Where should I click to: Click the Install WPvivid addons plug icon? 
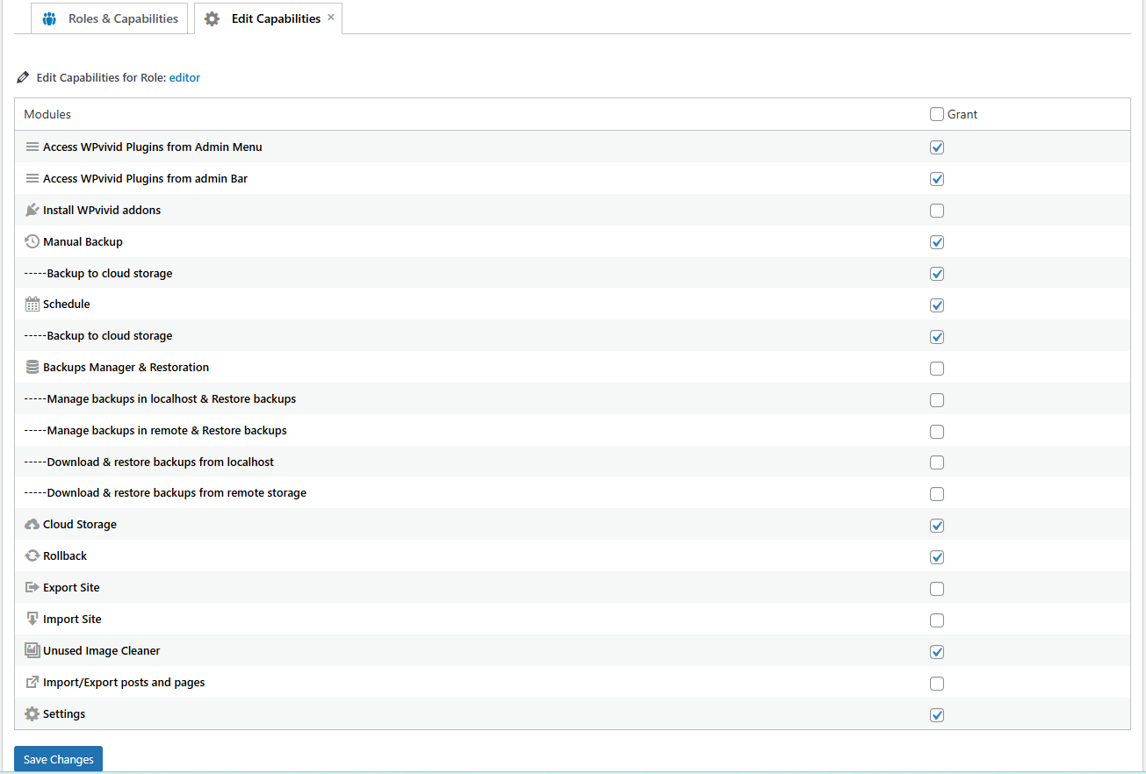coord(32,211)
